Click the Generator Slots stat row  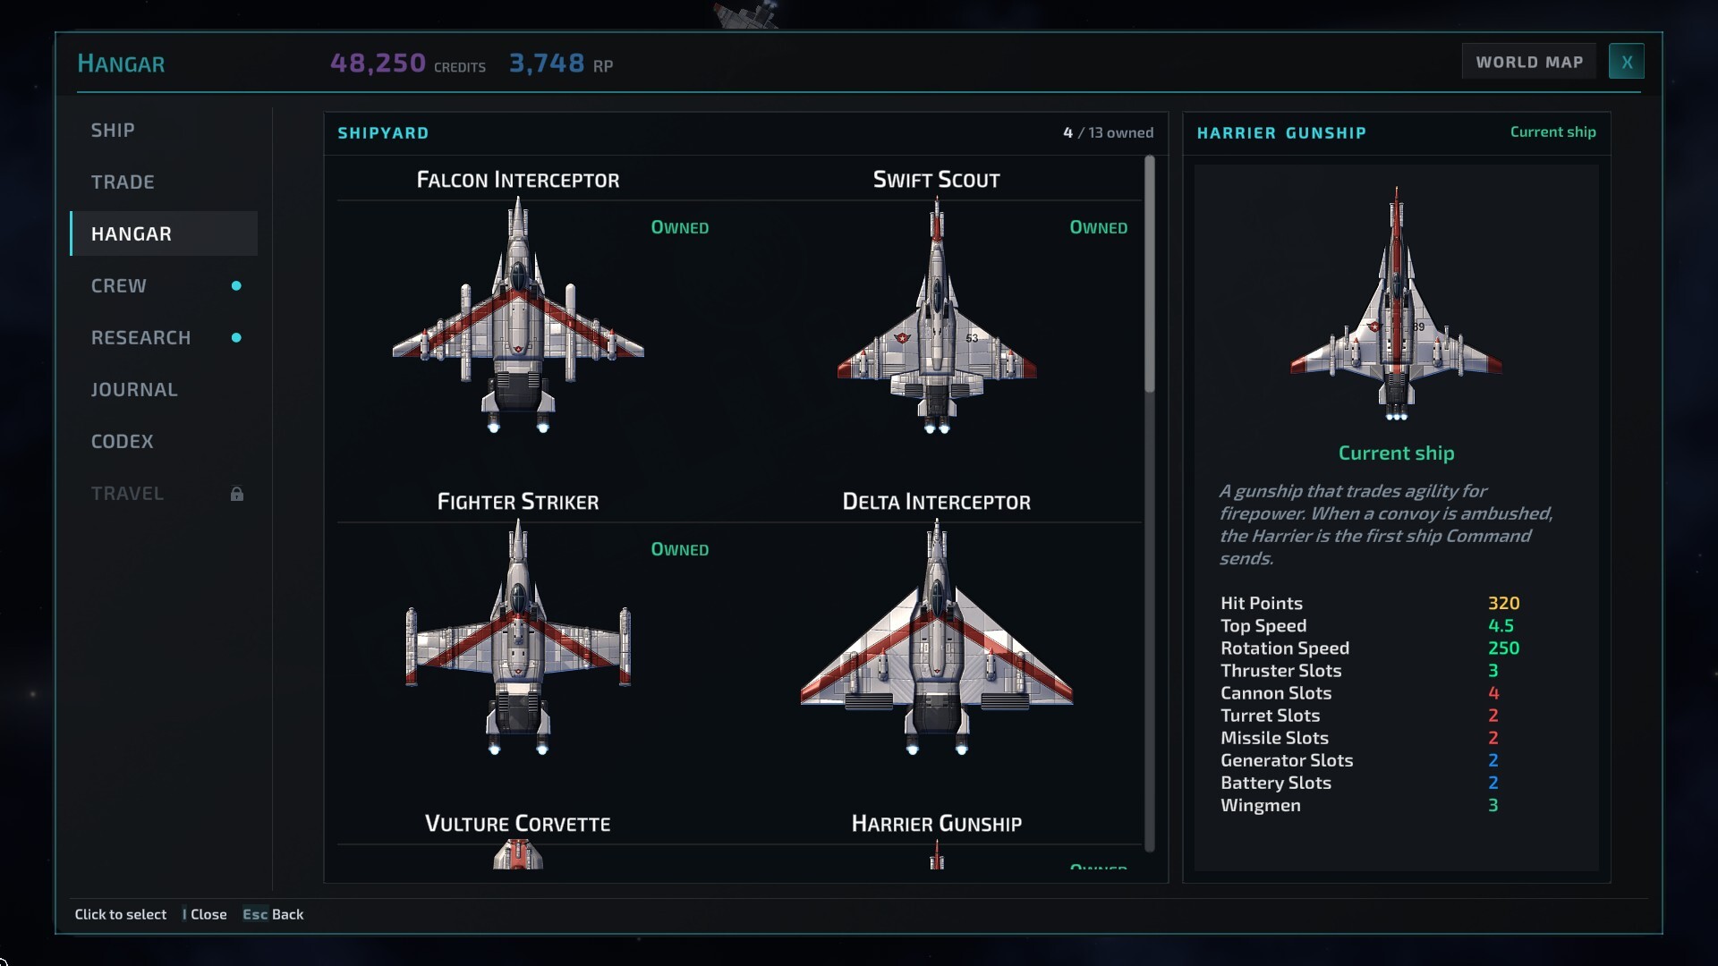point(1370,760)
